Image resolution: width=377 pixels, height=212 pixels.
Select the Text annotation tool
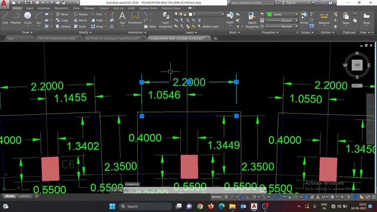coord(122,18)
